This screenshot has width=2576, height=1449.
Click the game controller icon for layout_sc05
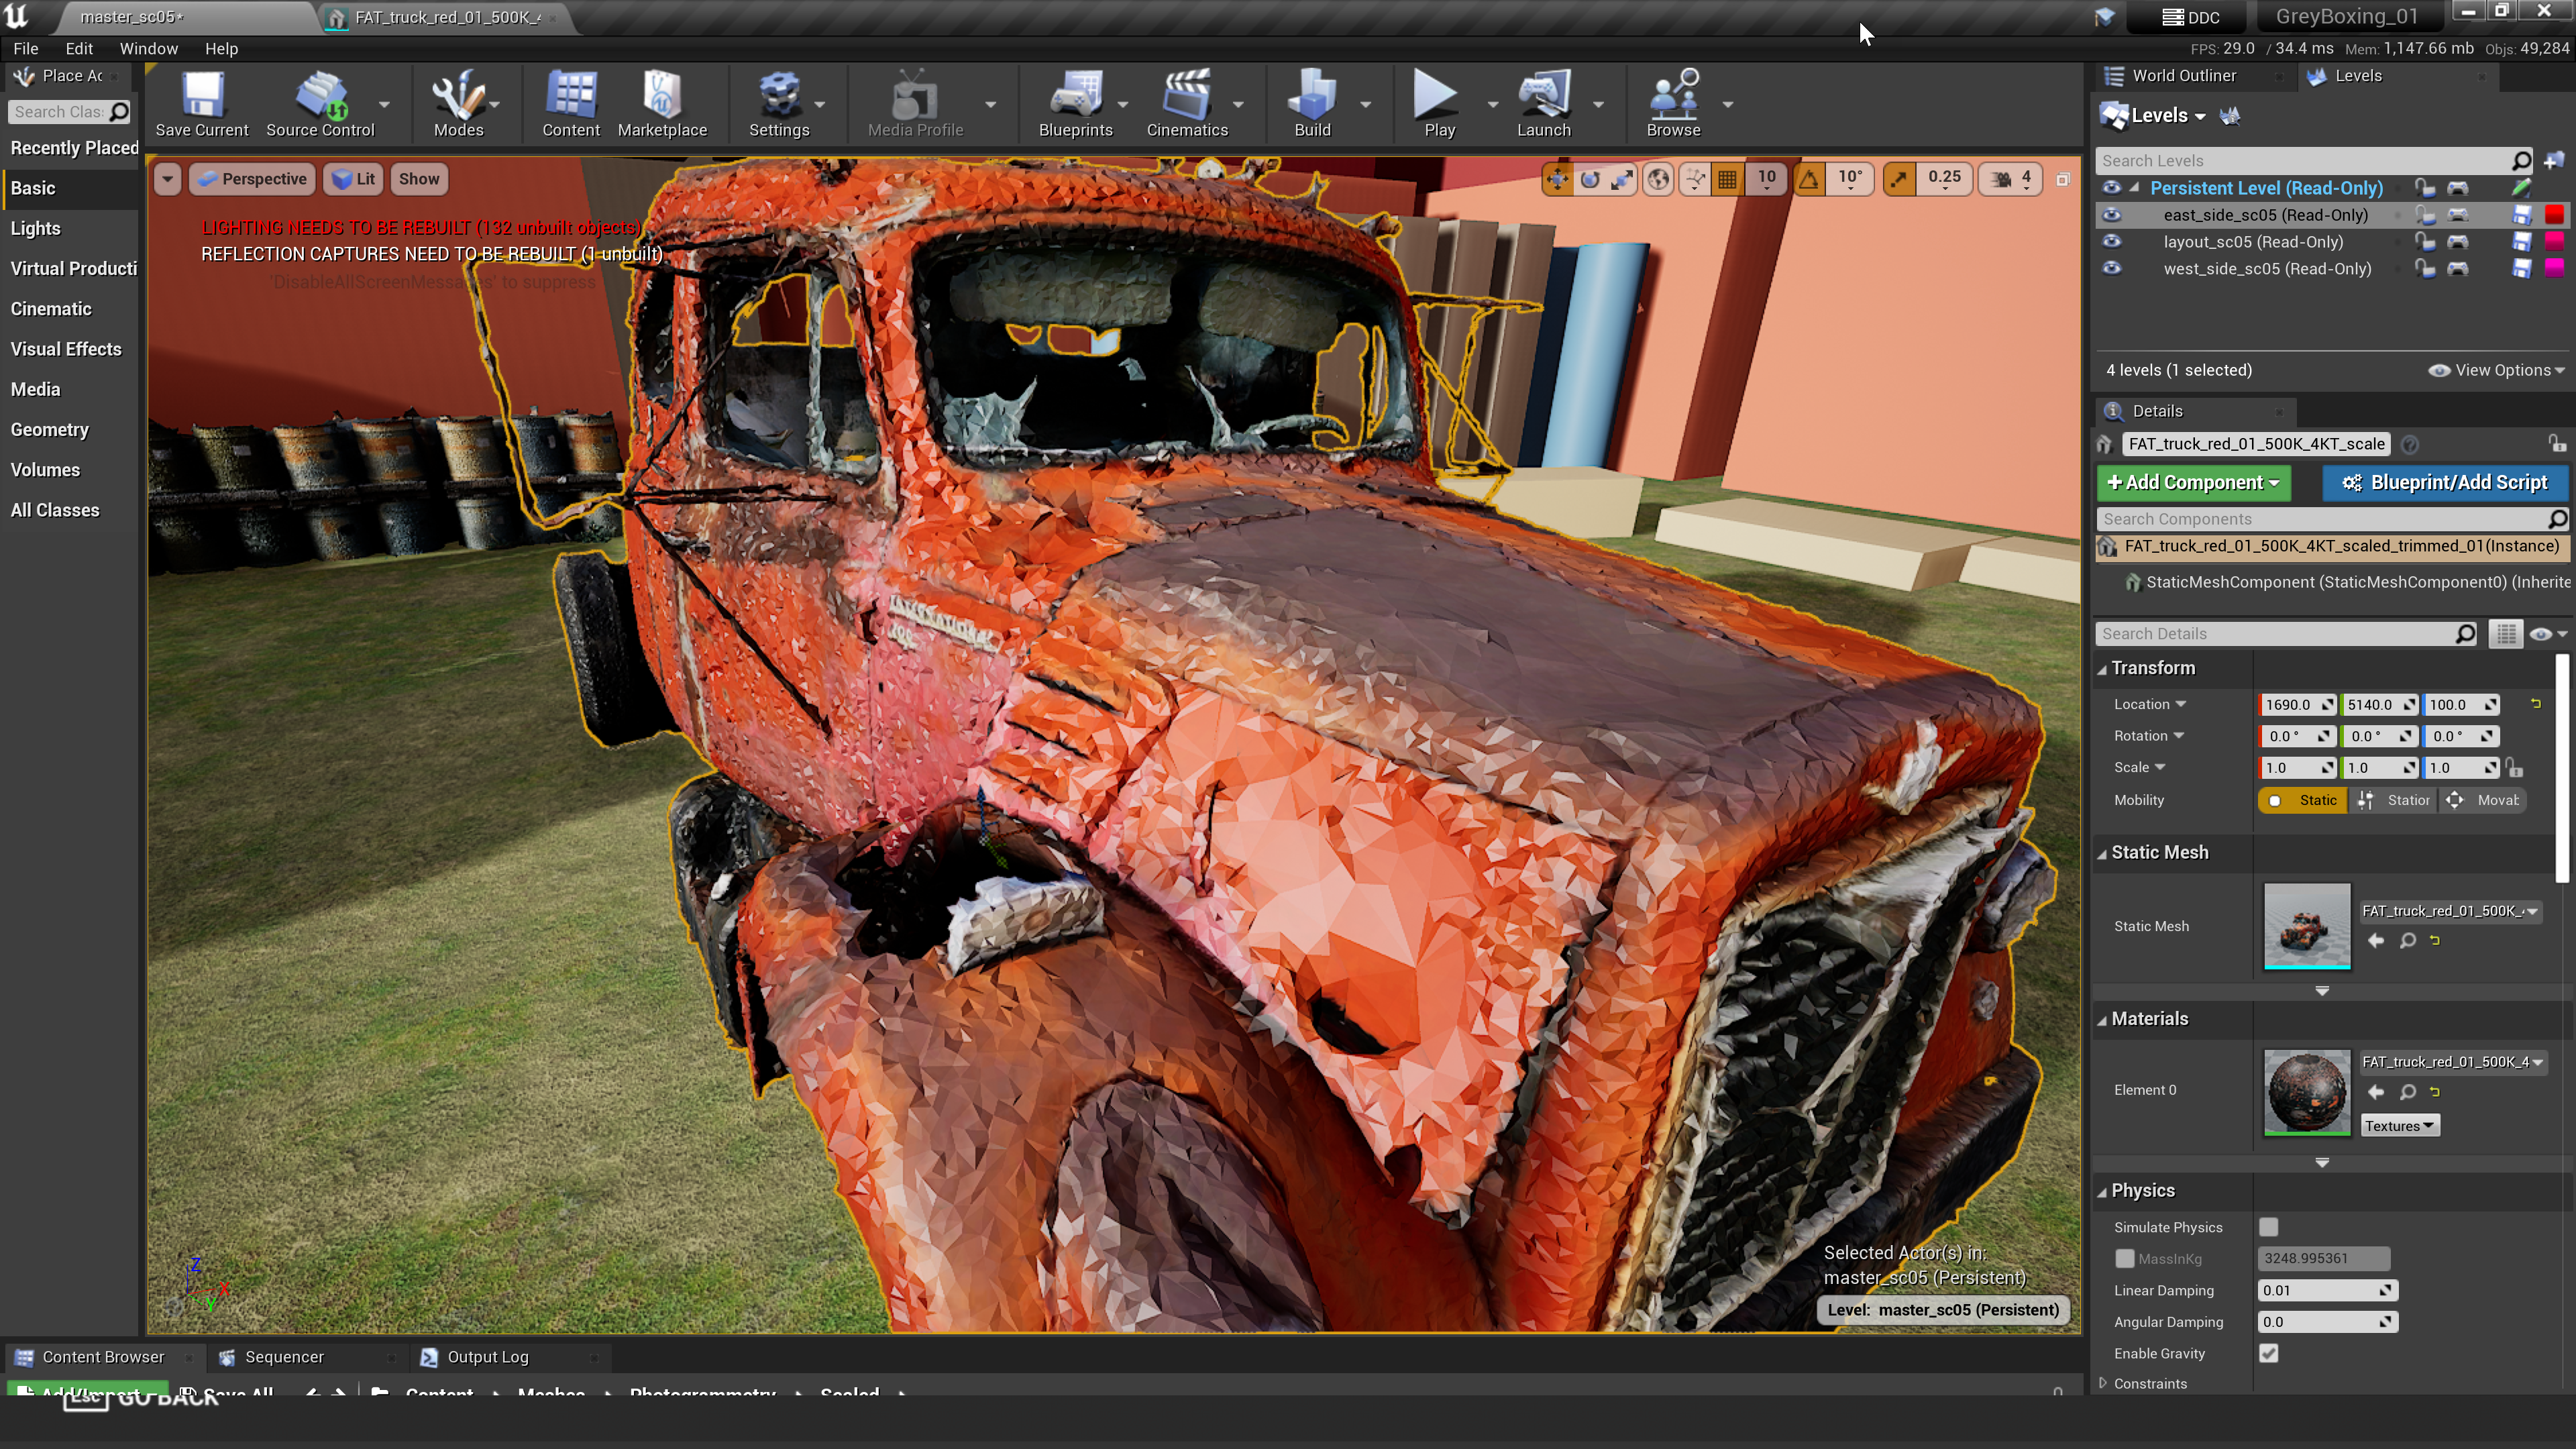pyautogui.click(x=2457, y=242)
